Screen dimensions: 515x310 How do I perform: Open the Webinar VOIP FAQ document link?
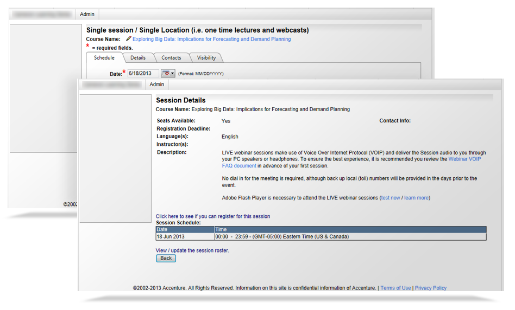point(351,162)
